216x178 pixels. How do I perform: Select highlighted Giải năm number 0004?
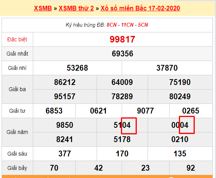[x=180, y=125]
